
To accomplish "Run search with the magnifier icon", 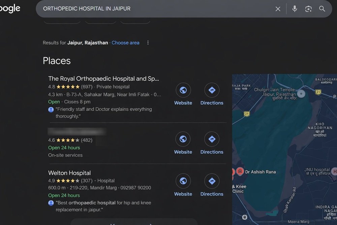I will click(322, 9).
